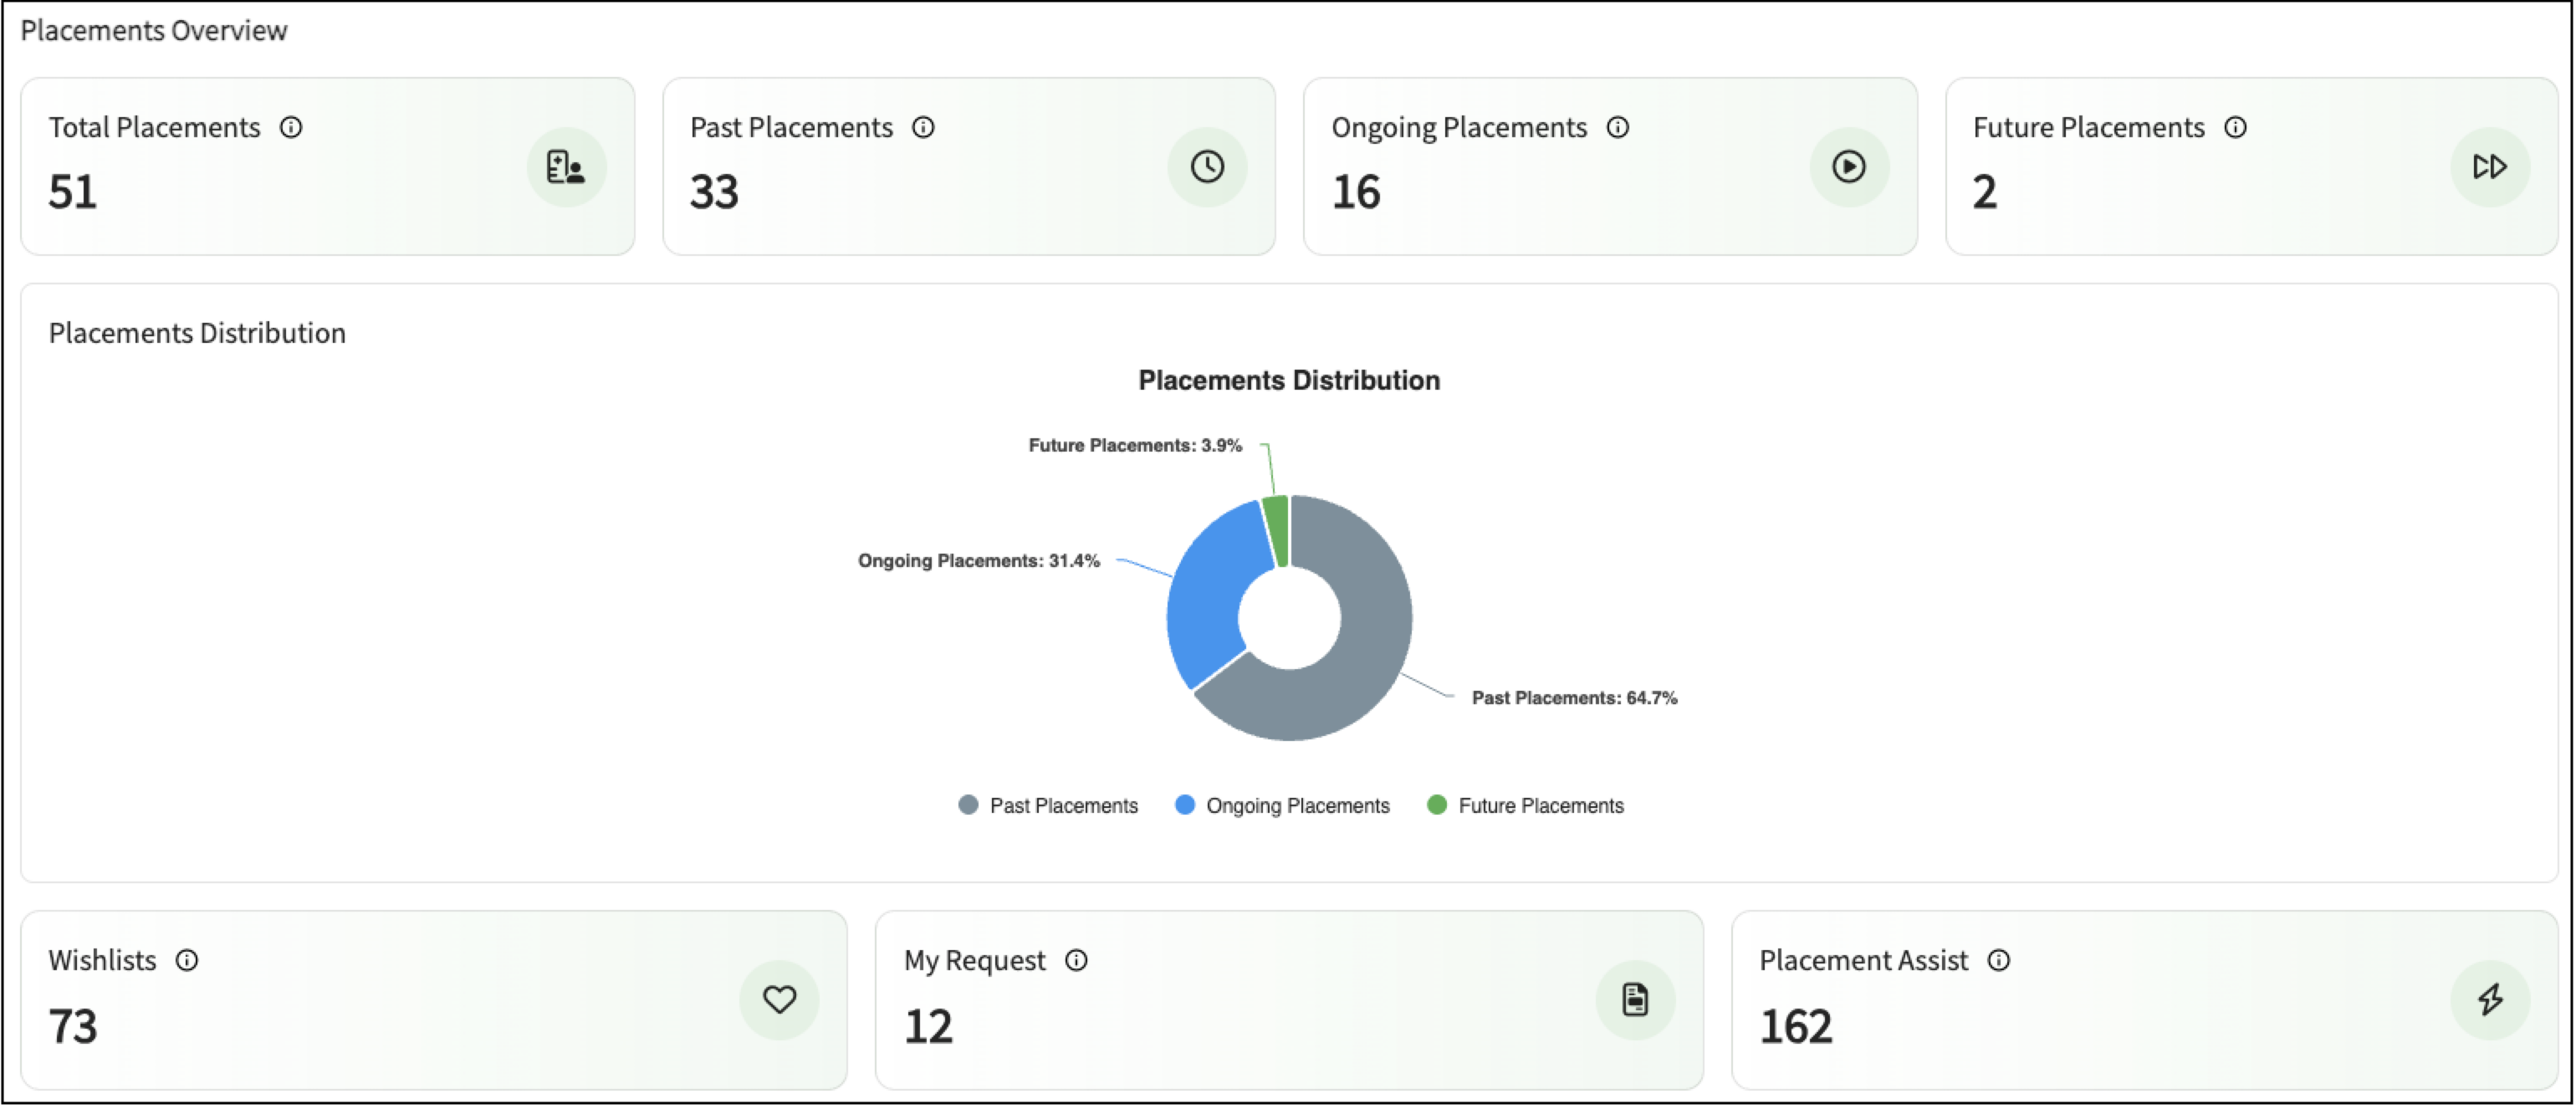Click the Past Placements clock icon
This screenshot has width=2576, height=1109.
tap(1207, 167)
